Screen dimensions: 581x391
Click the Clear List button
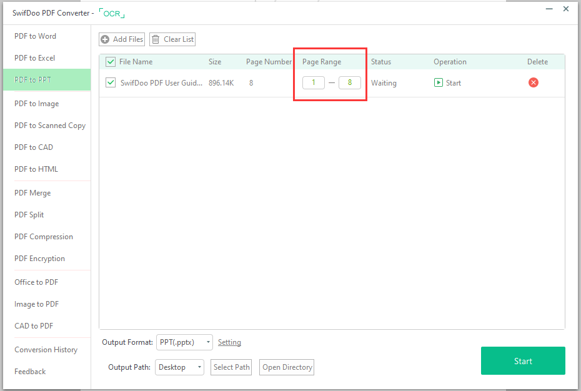point(172,39)
